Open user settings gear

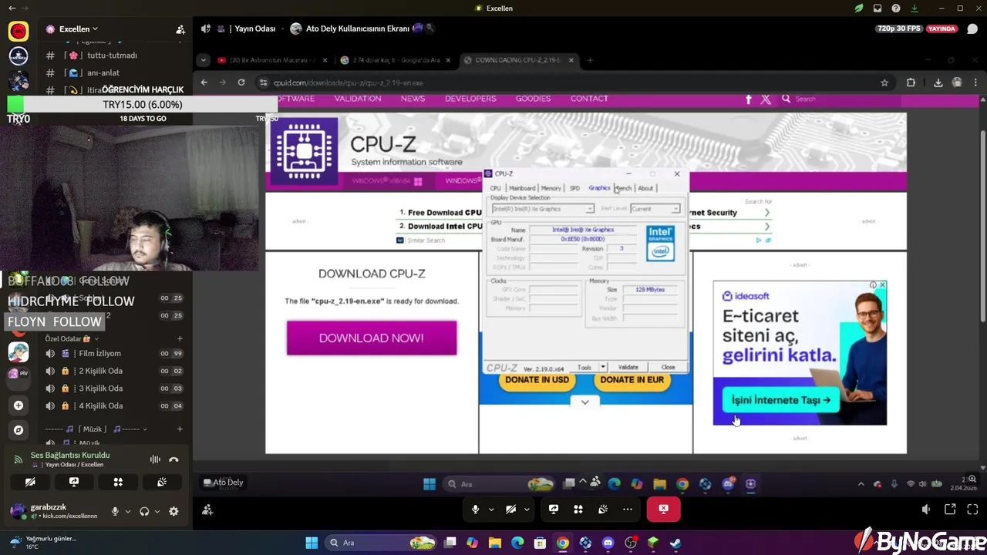173,511
